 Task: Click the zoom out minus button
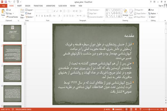coord(144,109)
